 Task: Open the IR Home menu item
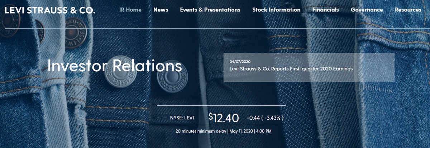(130, 10)
